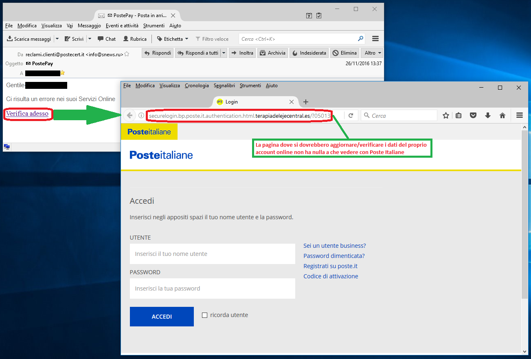Screen dimensions: 531x359
Task: Toggle the Filtro veloce quick filter
Action: tap(212, 39)
